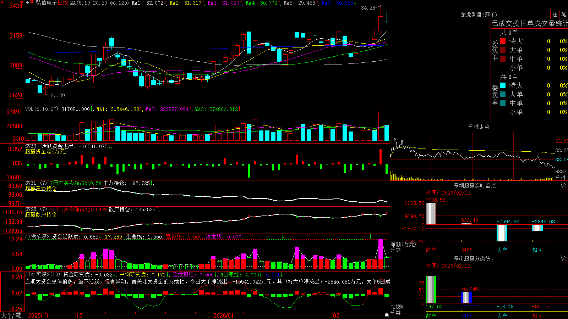Switch 龙虎看盘 to 柱 view
The image size is (568, 319).
click(555, 14)
